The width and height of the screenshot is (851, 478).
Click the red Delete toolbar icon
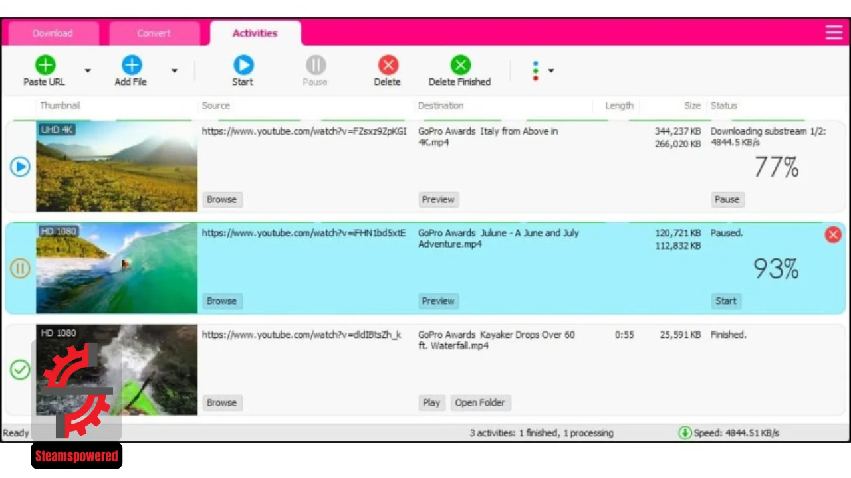(388, 65)
